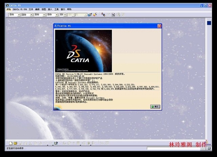Viewport: 217px width, 157px height.
Task: Click the '构建日期' build date line
Action: (x=70, y=76)
